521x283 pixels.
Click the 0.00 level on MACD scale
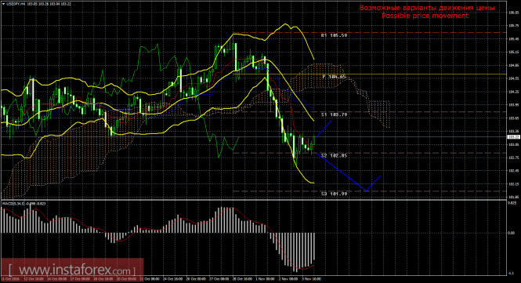pyautogui.click(x=512, y=233)
